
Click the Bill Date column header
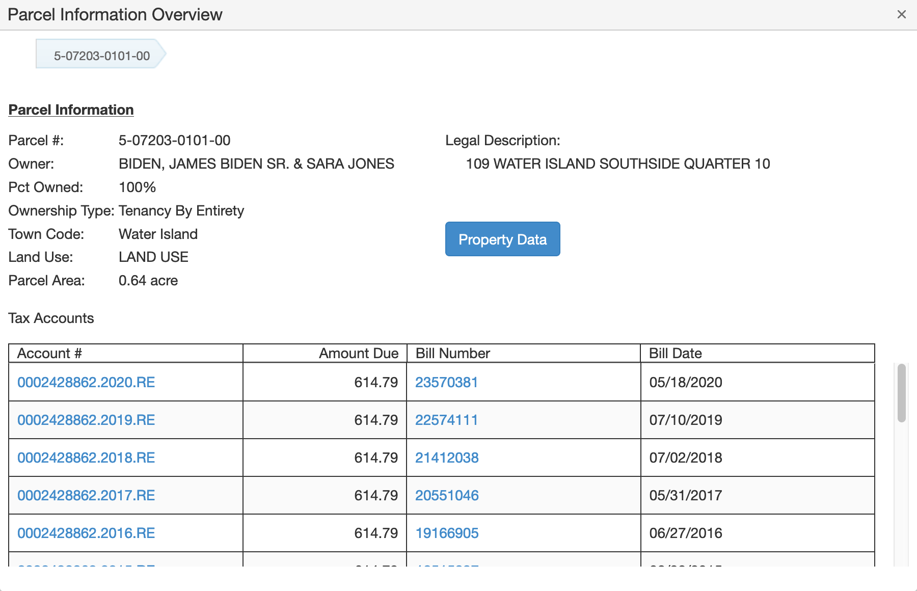click(x=758, y=353)
